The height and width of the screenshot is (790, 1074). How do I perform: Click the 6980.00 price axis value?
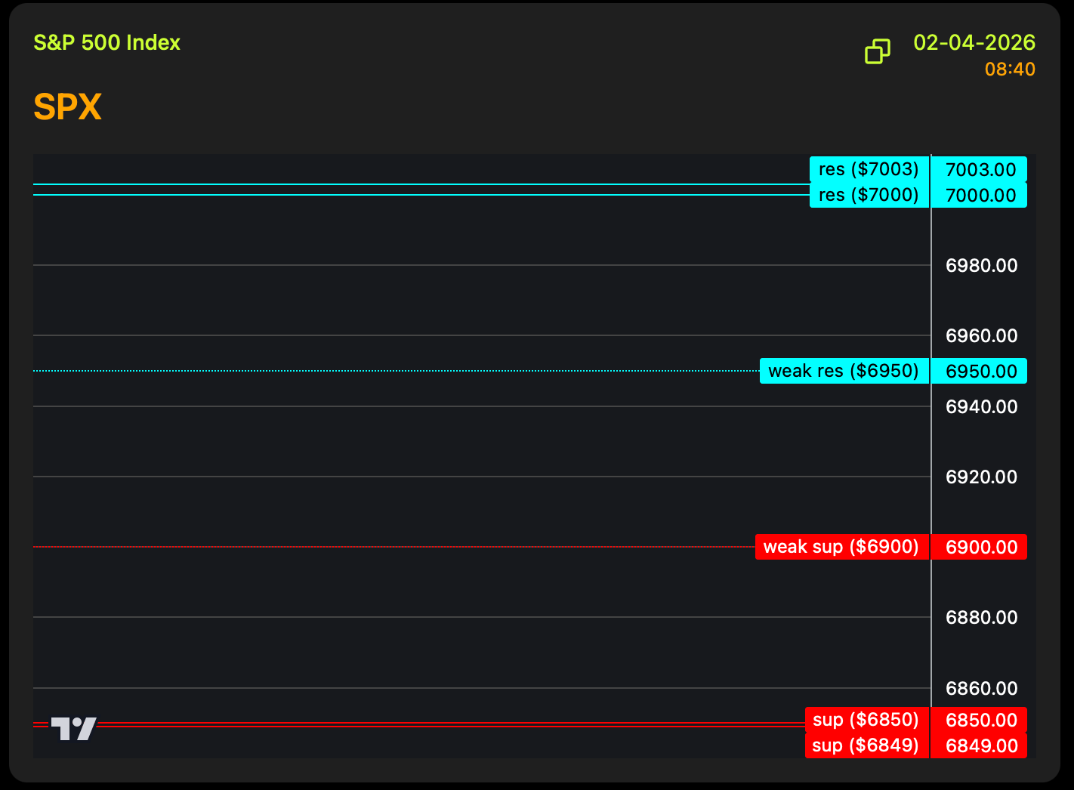981,265
